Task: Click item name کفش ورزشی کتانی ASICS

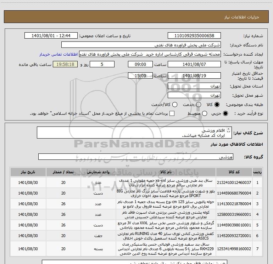Action: click(166, 236)
